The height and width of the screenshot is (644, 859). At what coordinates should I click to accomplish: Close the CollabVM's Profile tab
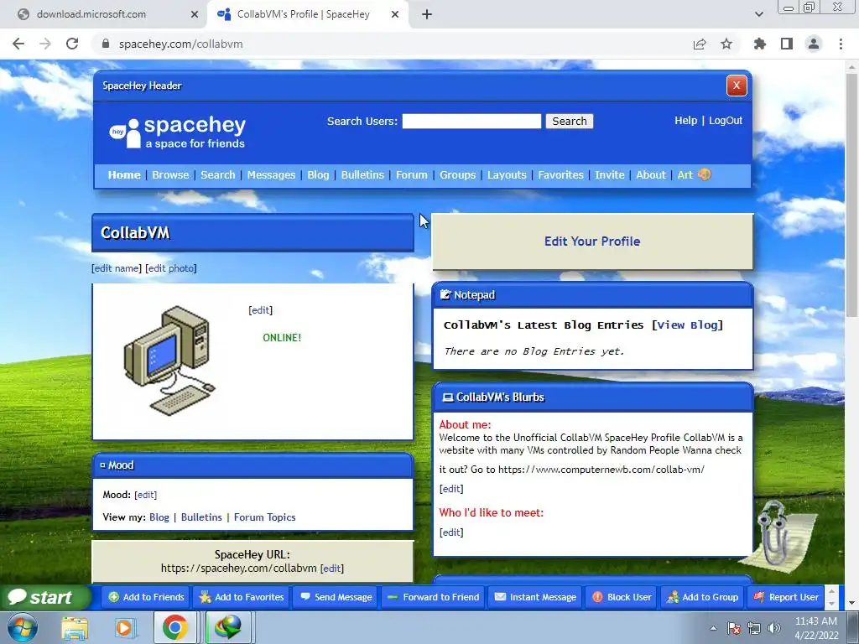(395, 14)
